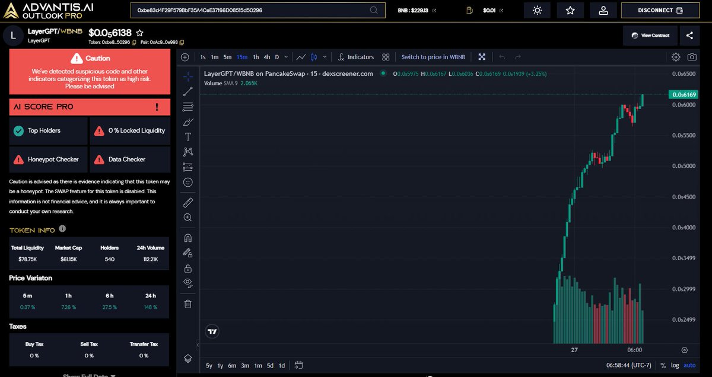
Task: Select the 5d date range
Action: (271, 365)
